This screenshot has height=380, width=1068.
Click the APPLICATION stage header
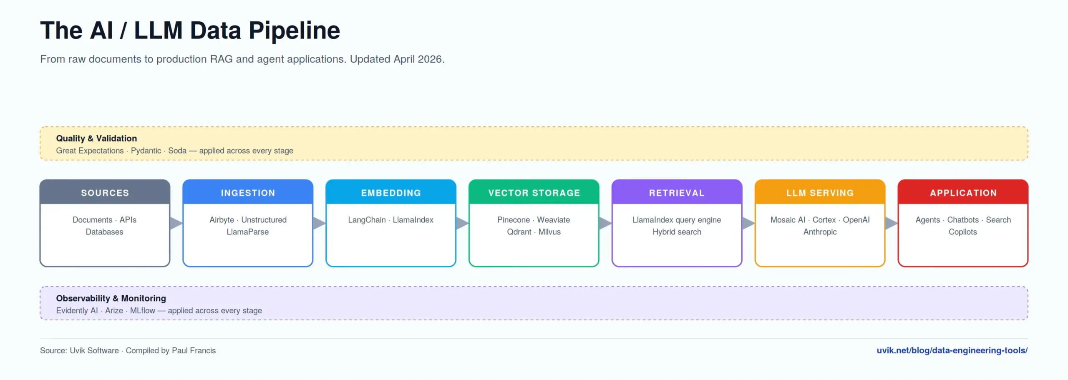click(x=963, y=192)
